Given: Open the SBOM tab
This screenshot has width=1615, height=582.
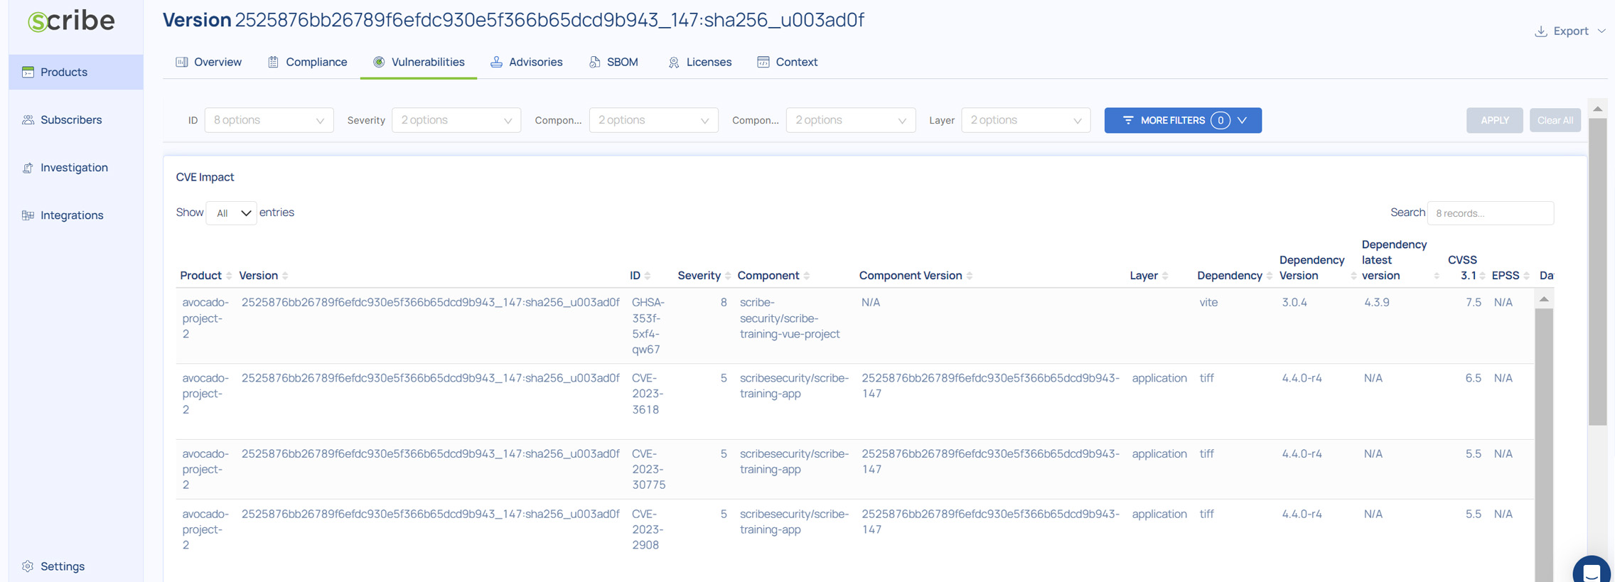Looking at the screenshot, I should pos(613,62).
